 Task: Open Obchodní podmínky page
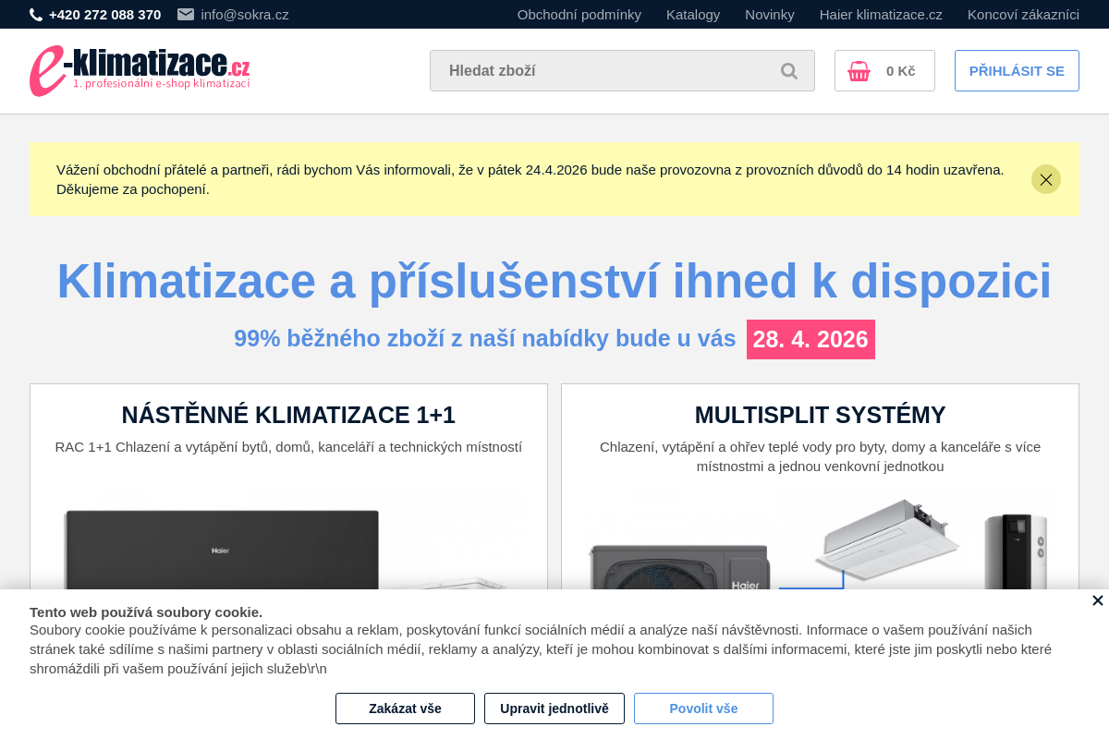click(x=579, y=14)
